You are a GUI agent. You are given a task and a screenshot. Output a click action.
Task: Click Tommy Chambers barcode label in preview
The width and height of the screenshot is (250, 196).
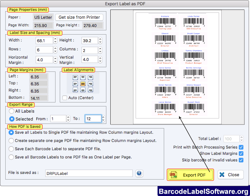(194, 57)
